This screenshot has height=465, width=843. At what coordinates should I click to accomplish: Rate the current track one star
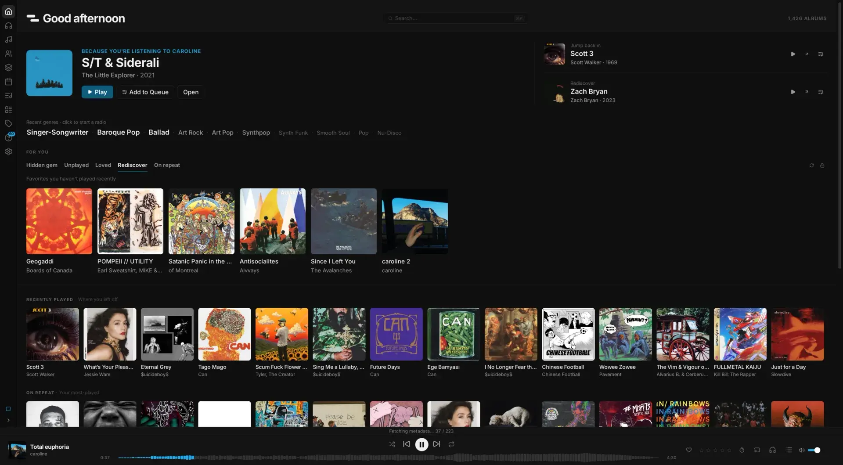tap(701, 450)
